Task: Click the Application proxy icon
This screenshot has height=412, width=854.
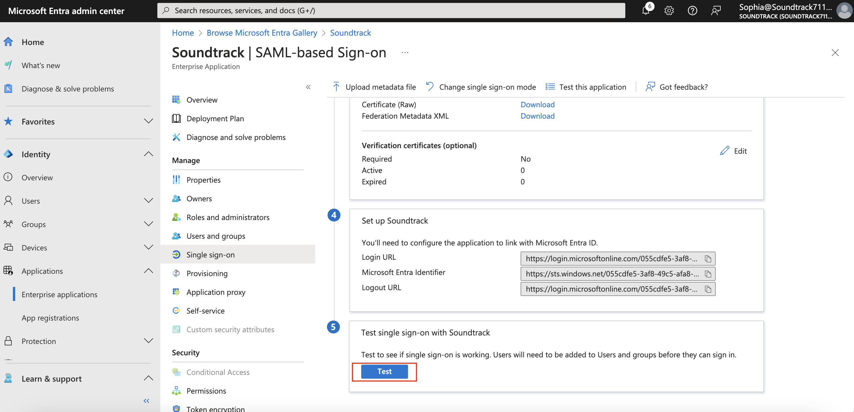Action: coord(176,292)
